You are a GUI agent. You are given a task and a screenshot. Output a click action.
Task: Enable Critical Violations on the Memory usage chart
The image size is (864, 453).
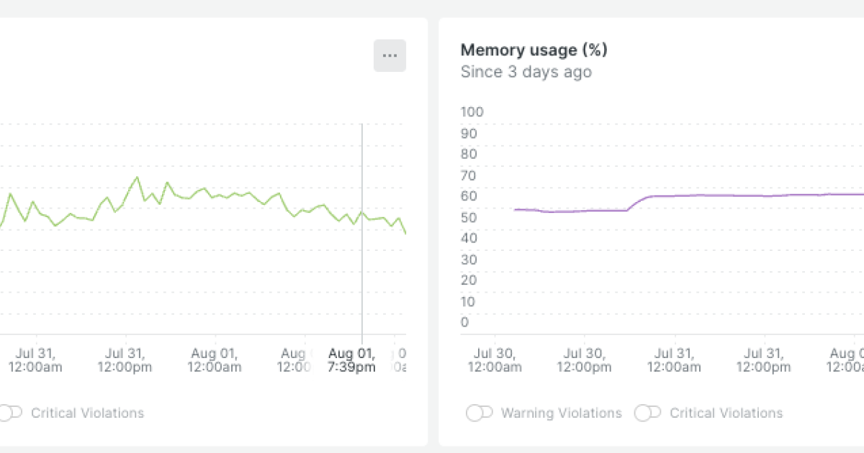click(x=646, y=413)
